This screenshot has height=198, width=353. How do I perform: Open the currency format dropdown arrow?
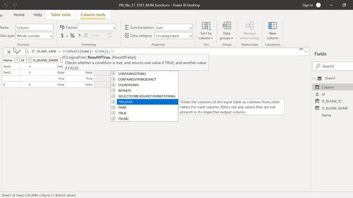point(67,36)
